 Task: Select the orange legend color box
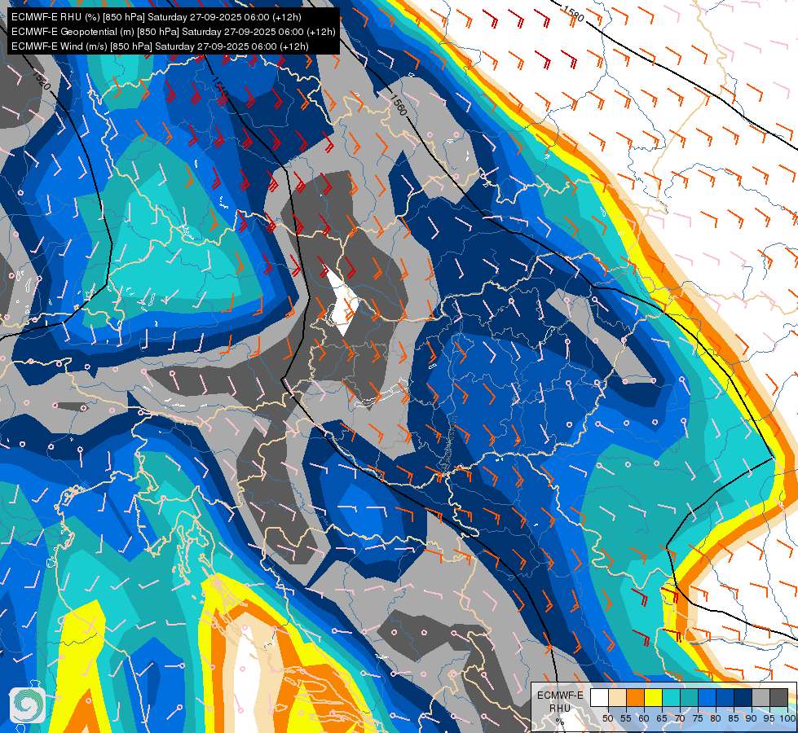[635, 697]
